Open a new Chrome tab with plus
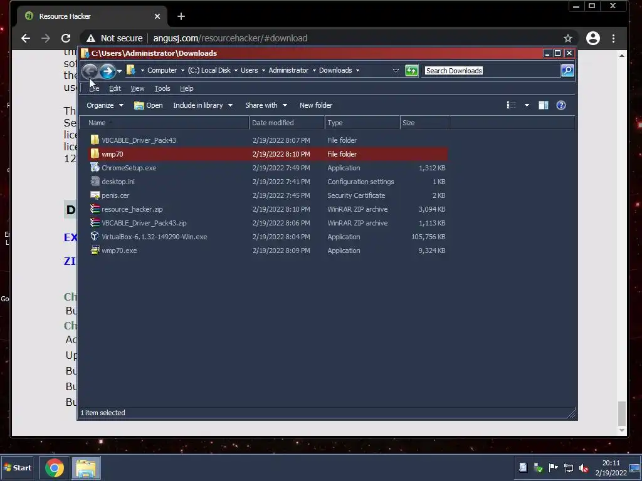Screen dimensions: 642x481 point(181,16)
